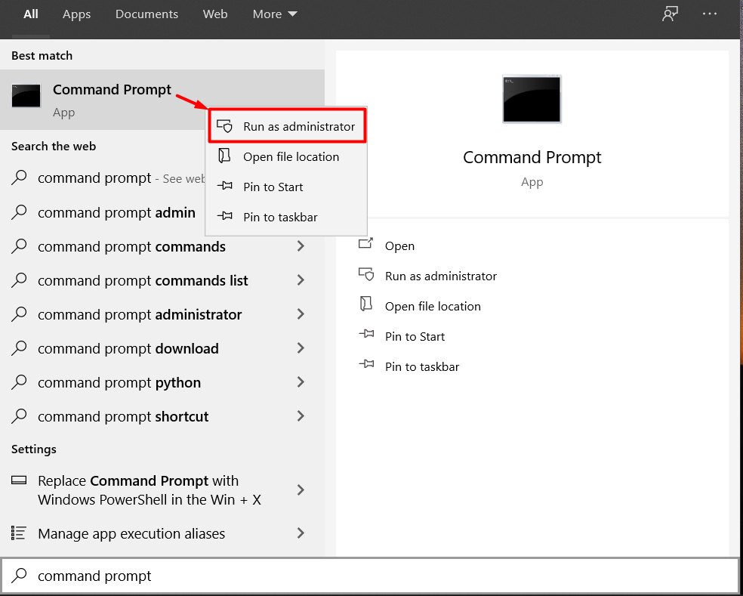Open the three-dot options menu
Image resolution: width=743 pixels, height=596 pixels.
pyautogui.click(x=709, y=14)
